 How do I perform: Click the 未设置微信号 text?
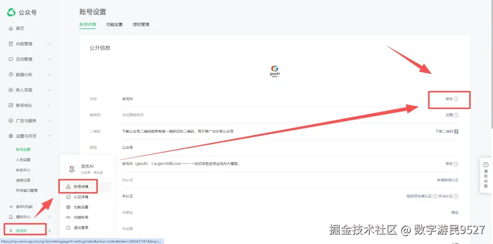(133, 115)
